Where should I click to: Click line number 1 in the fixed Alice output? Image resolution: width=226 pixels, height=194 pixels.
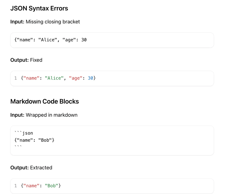point(16,78)
